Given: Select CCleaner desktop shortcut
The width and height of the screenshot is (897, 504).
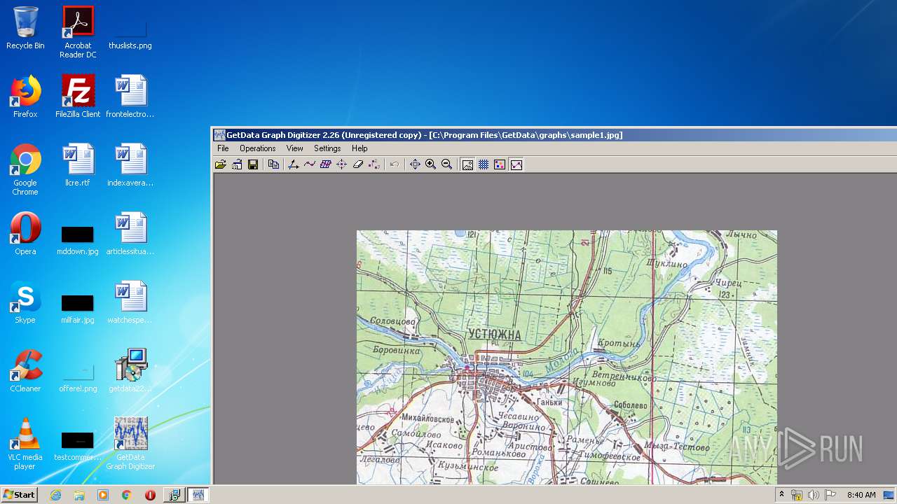Looking at the screenshot, I should (25, 371).
